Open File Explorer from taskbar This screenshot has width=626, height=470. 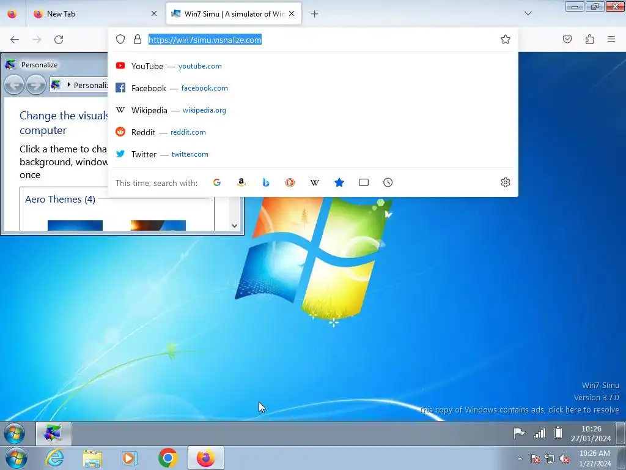[x=92, y=458]
